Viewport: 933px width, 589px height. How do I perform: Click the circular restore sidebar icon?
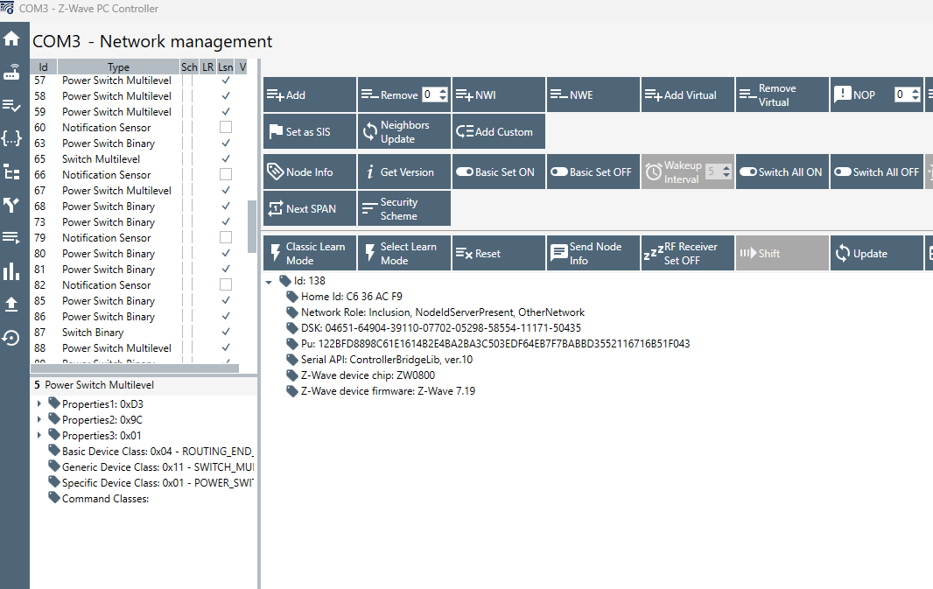coord(11,338)
